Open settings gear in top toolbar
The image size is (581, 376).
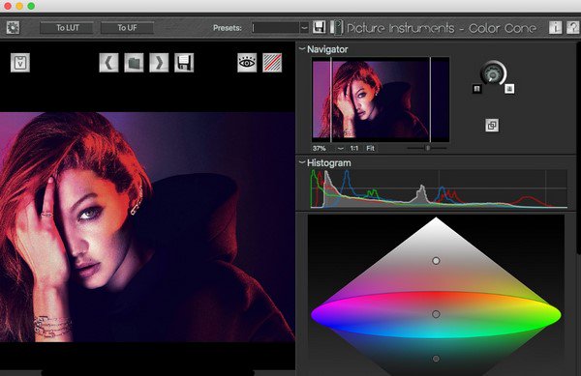click(13, 28)
